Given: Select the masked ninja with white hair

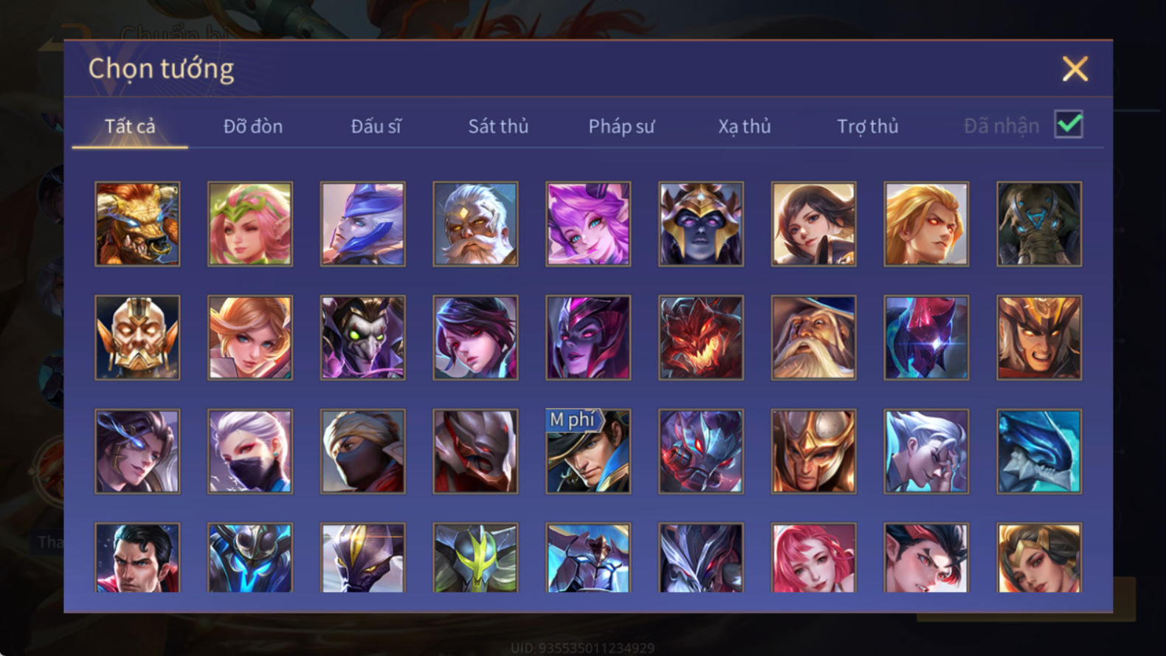Looking at the screenshot, I should pyautogui.click(x=250, y=452).
